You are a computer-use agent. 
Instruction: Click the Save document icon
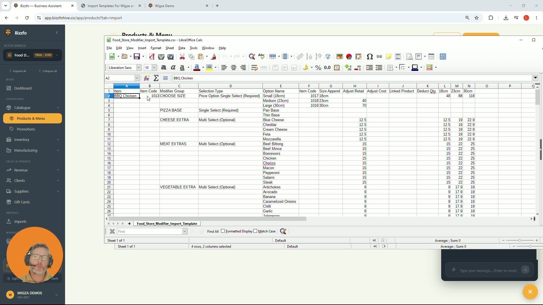[x=137, y=57]
